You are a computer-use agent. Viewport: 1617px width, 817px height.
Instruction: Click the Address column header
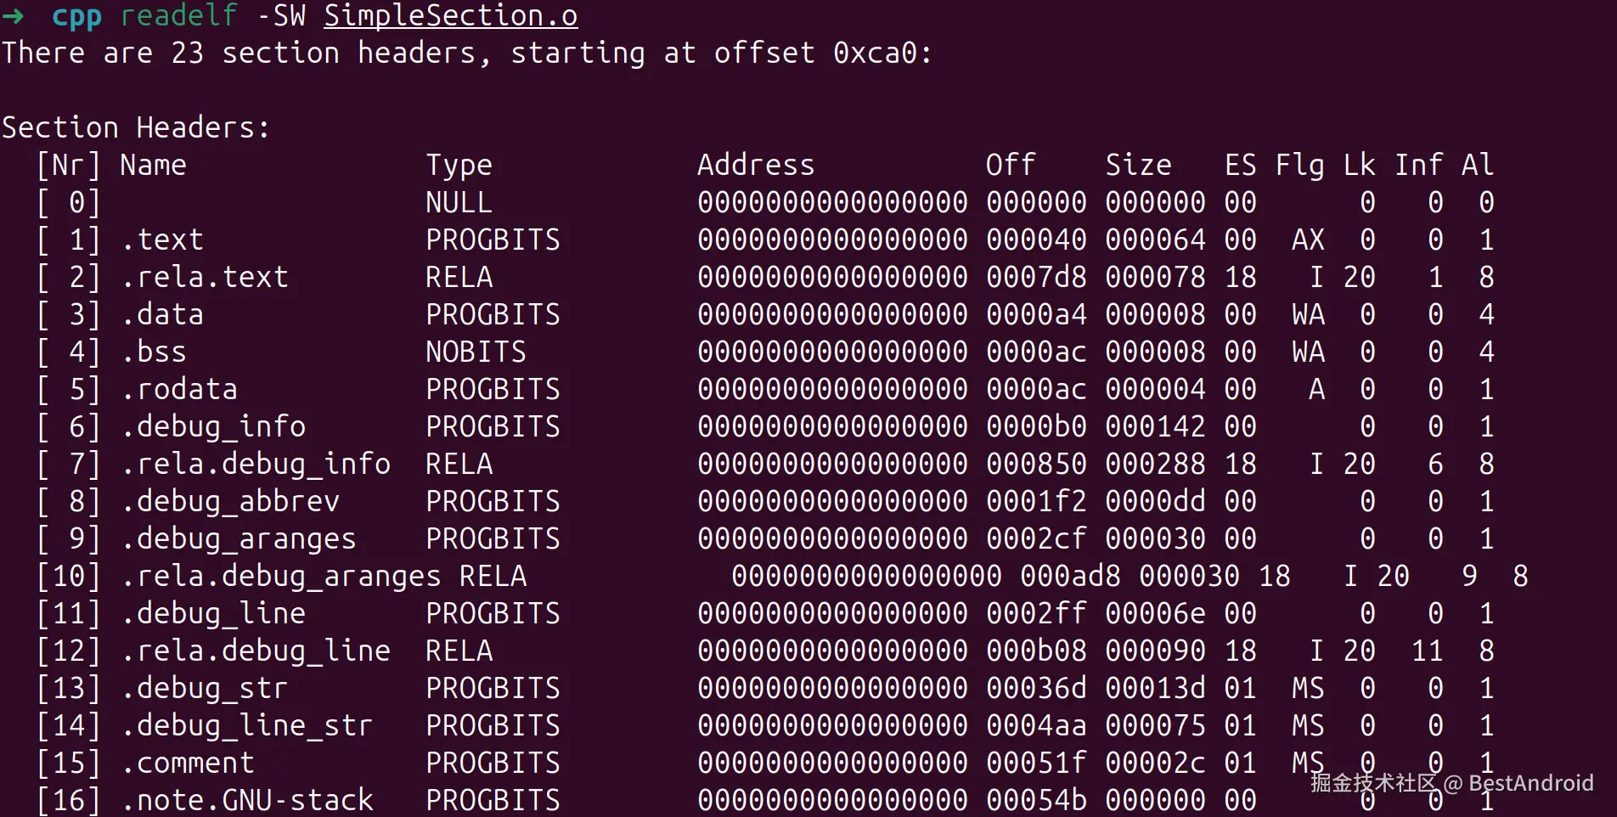(x=756, y=165)
